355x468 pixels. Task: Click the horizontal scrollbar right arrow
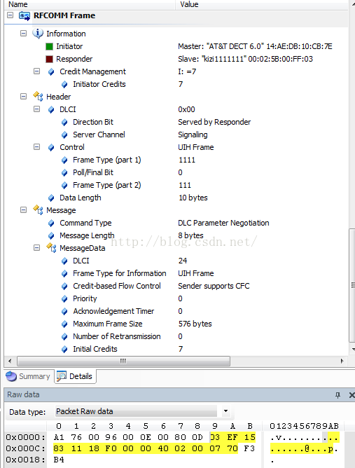pos(342,361)
